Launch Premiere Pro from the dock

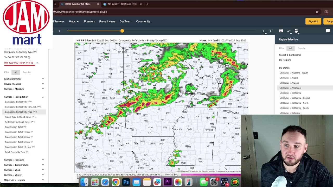(x=168, y=182)
